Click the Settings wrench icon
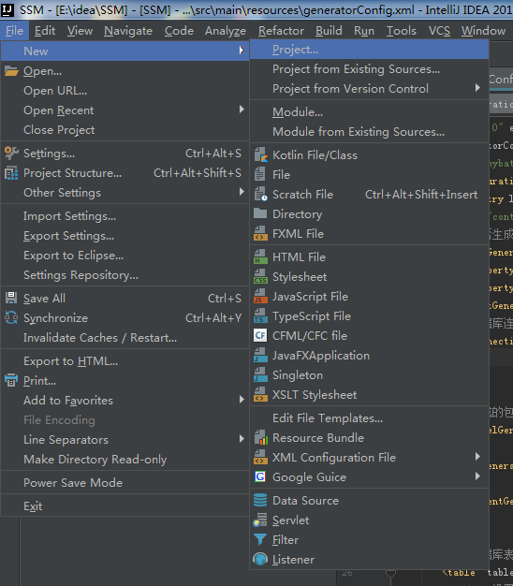Image resolution: width=513 pixels, height=586 pixels. [11, 153]
